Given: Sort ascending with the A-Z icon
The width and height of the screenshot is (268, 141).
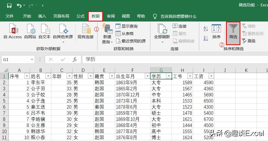Looking at the screenshot, I should [206, 29].
